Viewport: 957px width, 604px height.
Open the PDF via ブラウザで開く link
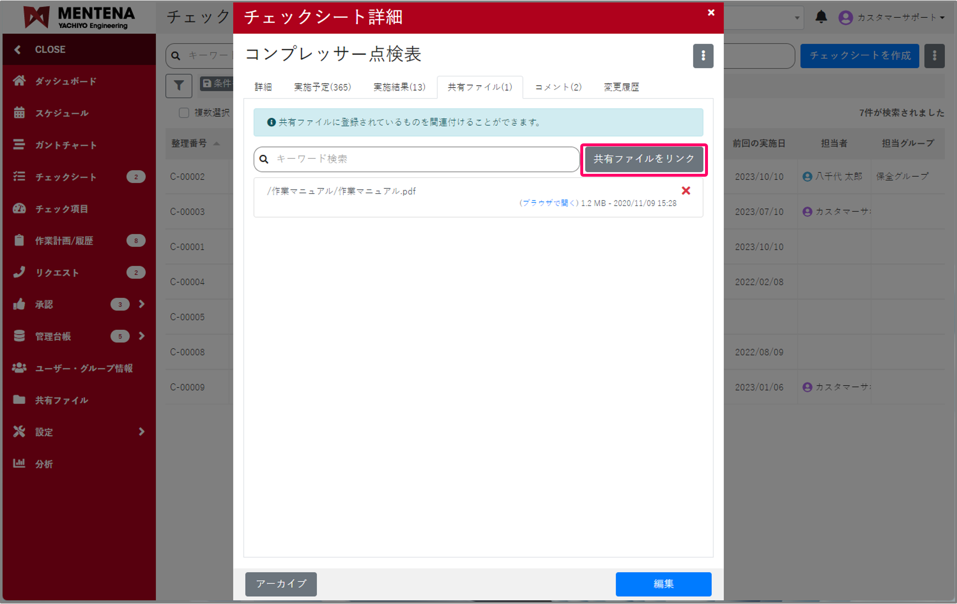549,203
